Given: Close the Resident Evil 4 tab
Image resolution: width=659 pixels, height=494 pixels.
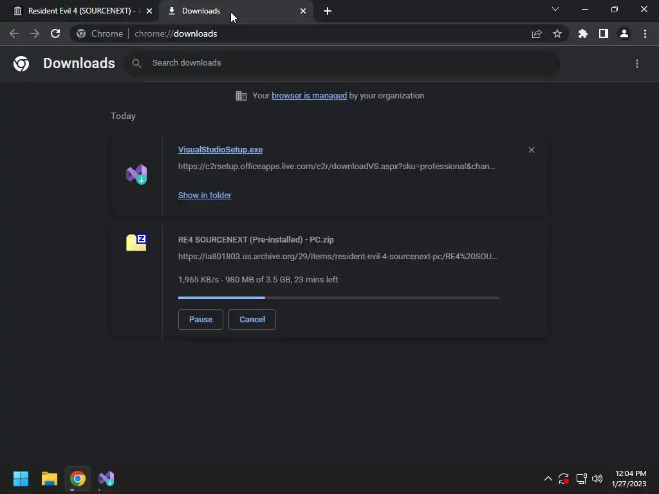Looking at the screenshot, I should pos(149,11).
